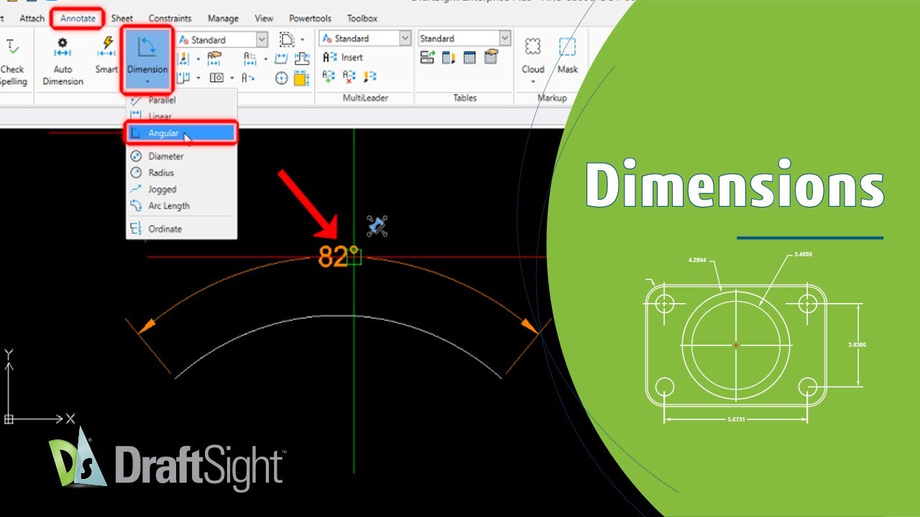Click the first Tables panel icon with green arrow
The height and width of the screenshot is (517, 920).
[427, 57]
